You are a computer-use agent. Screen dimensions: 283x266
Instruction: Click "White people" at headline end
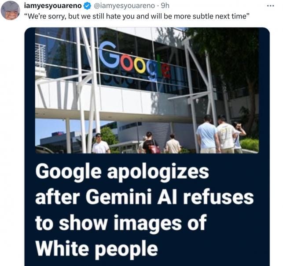click(96, 248)
